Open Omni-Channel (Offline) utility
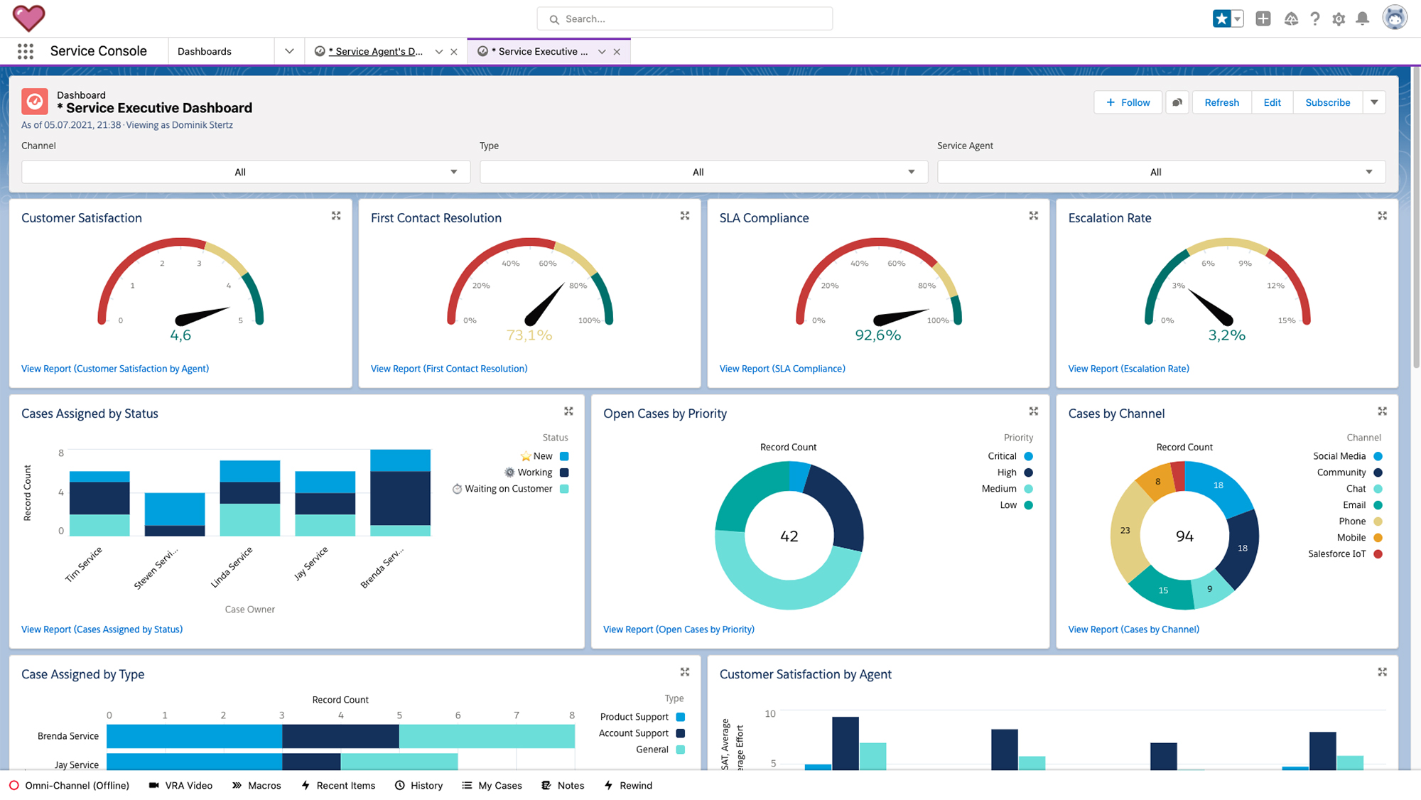The image size is (1421, 800). (70, 785)
